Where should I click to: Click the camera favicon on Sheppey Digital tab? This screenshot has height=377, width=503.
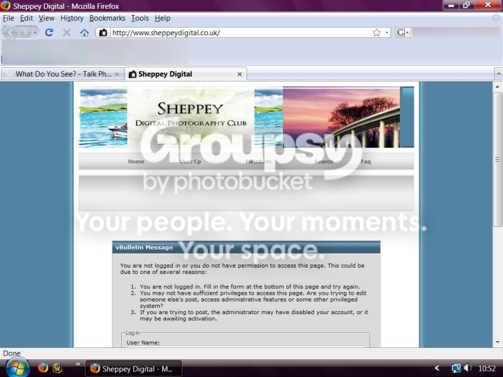(x=133, y=74)
